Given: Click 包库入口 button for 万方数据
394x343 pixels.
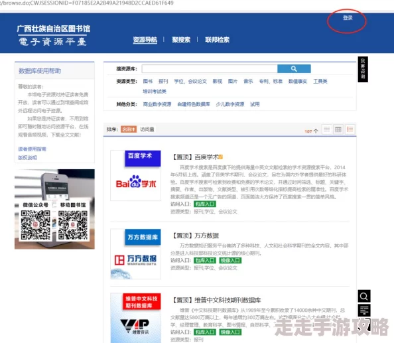Looking at the screenshot, I should 205,260.
